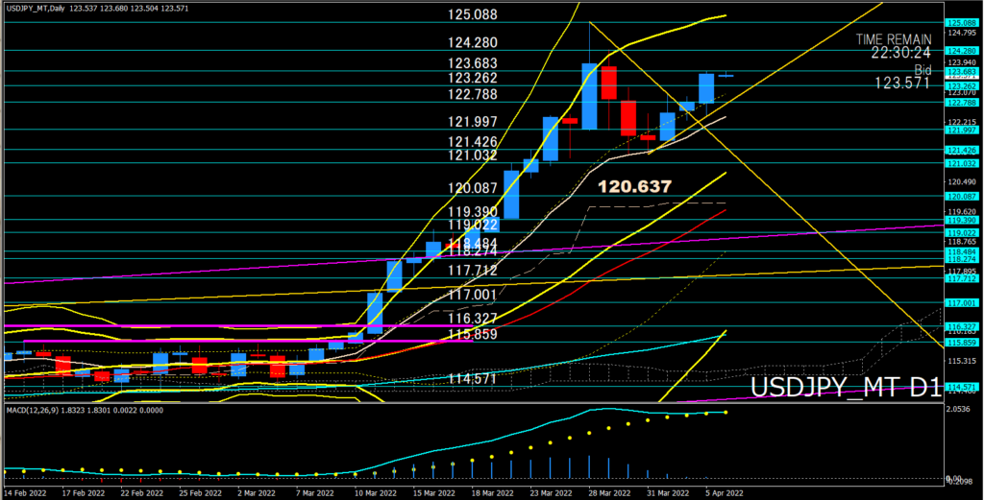Select the white 117.001 level label in chart
Viewport: 984px width, 500px height.
tap(473, 295)
